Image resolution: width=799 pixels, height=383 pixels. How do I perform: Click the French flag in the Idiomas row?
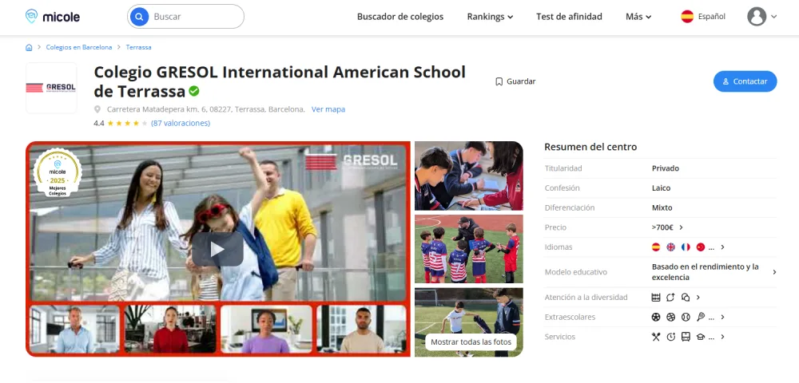[x=686, y=247]
